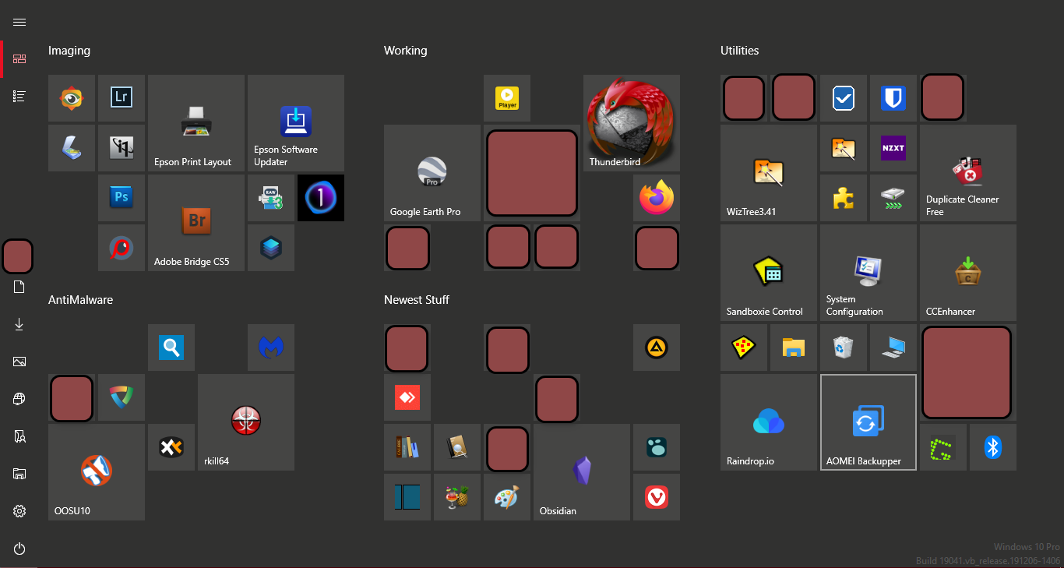Run the rkill64 tile

click(x=246, y=422)
